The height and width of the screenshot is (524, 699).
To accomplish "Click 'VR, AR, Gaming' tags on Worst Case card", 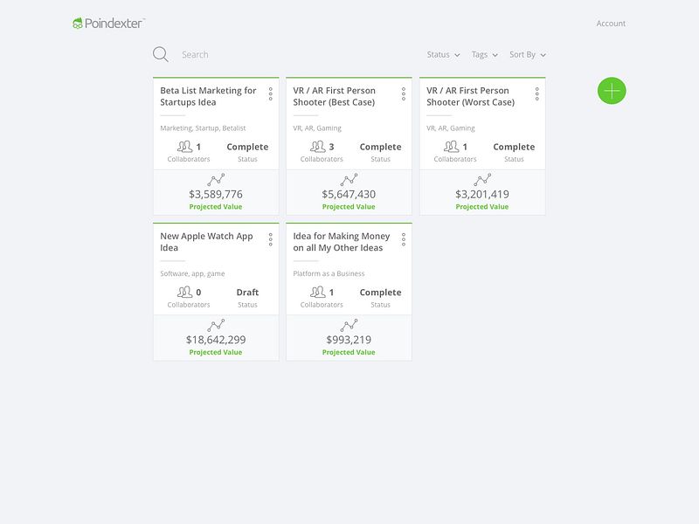I will pos(450,128).
